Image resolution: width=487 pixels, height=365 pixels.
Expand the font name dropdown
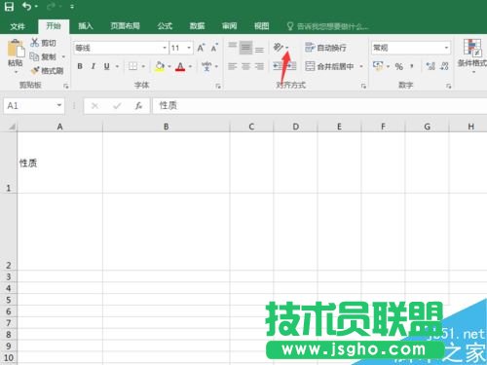pos(165,48)
